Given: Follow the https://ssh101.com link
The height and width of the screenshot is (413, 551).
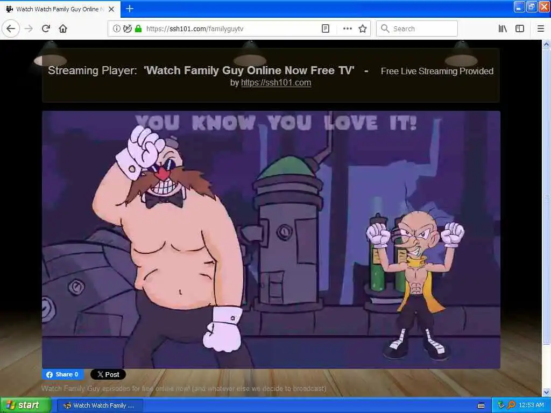Looking at the screenshot, I should click(x=276, y=82).
